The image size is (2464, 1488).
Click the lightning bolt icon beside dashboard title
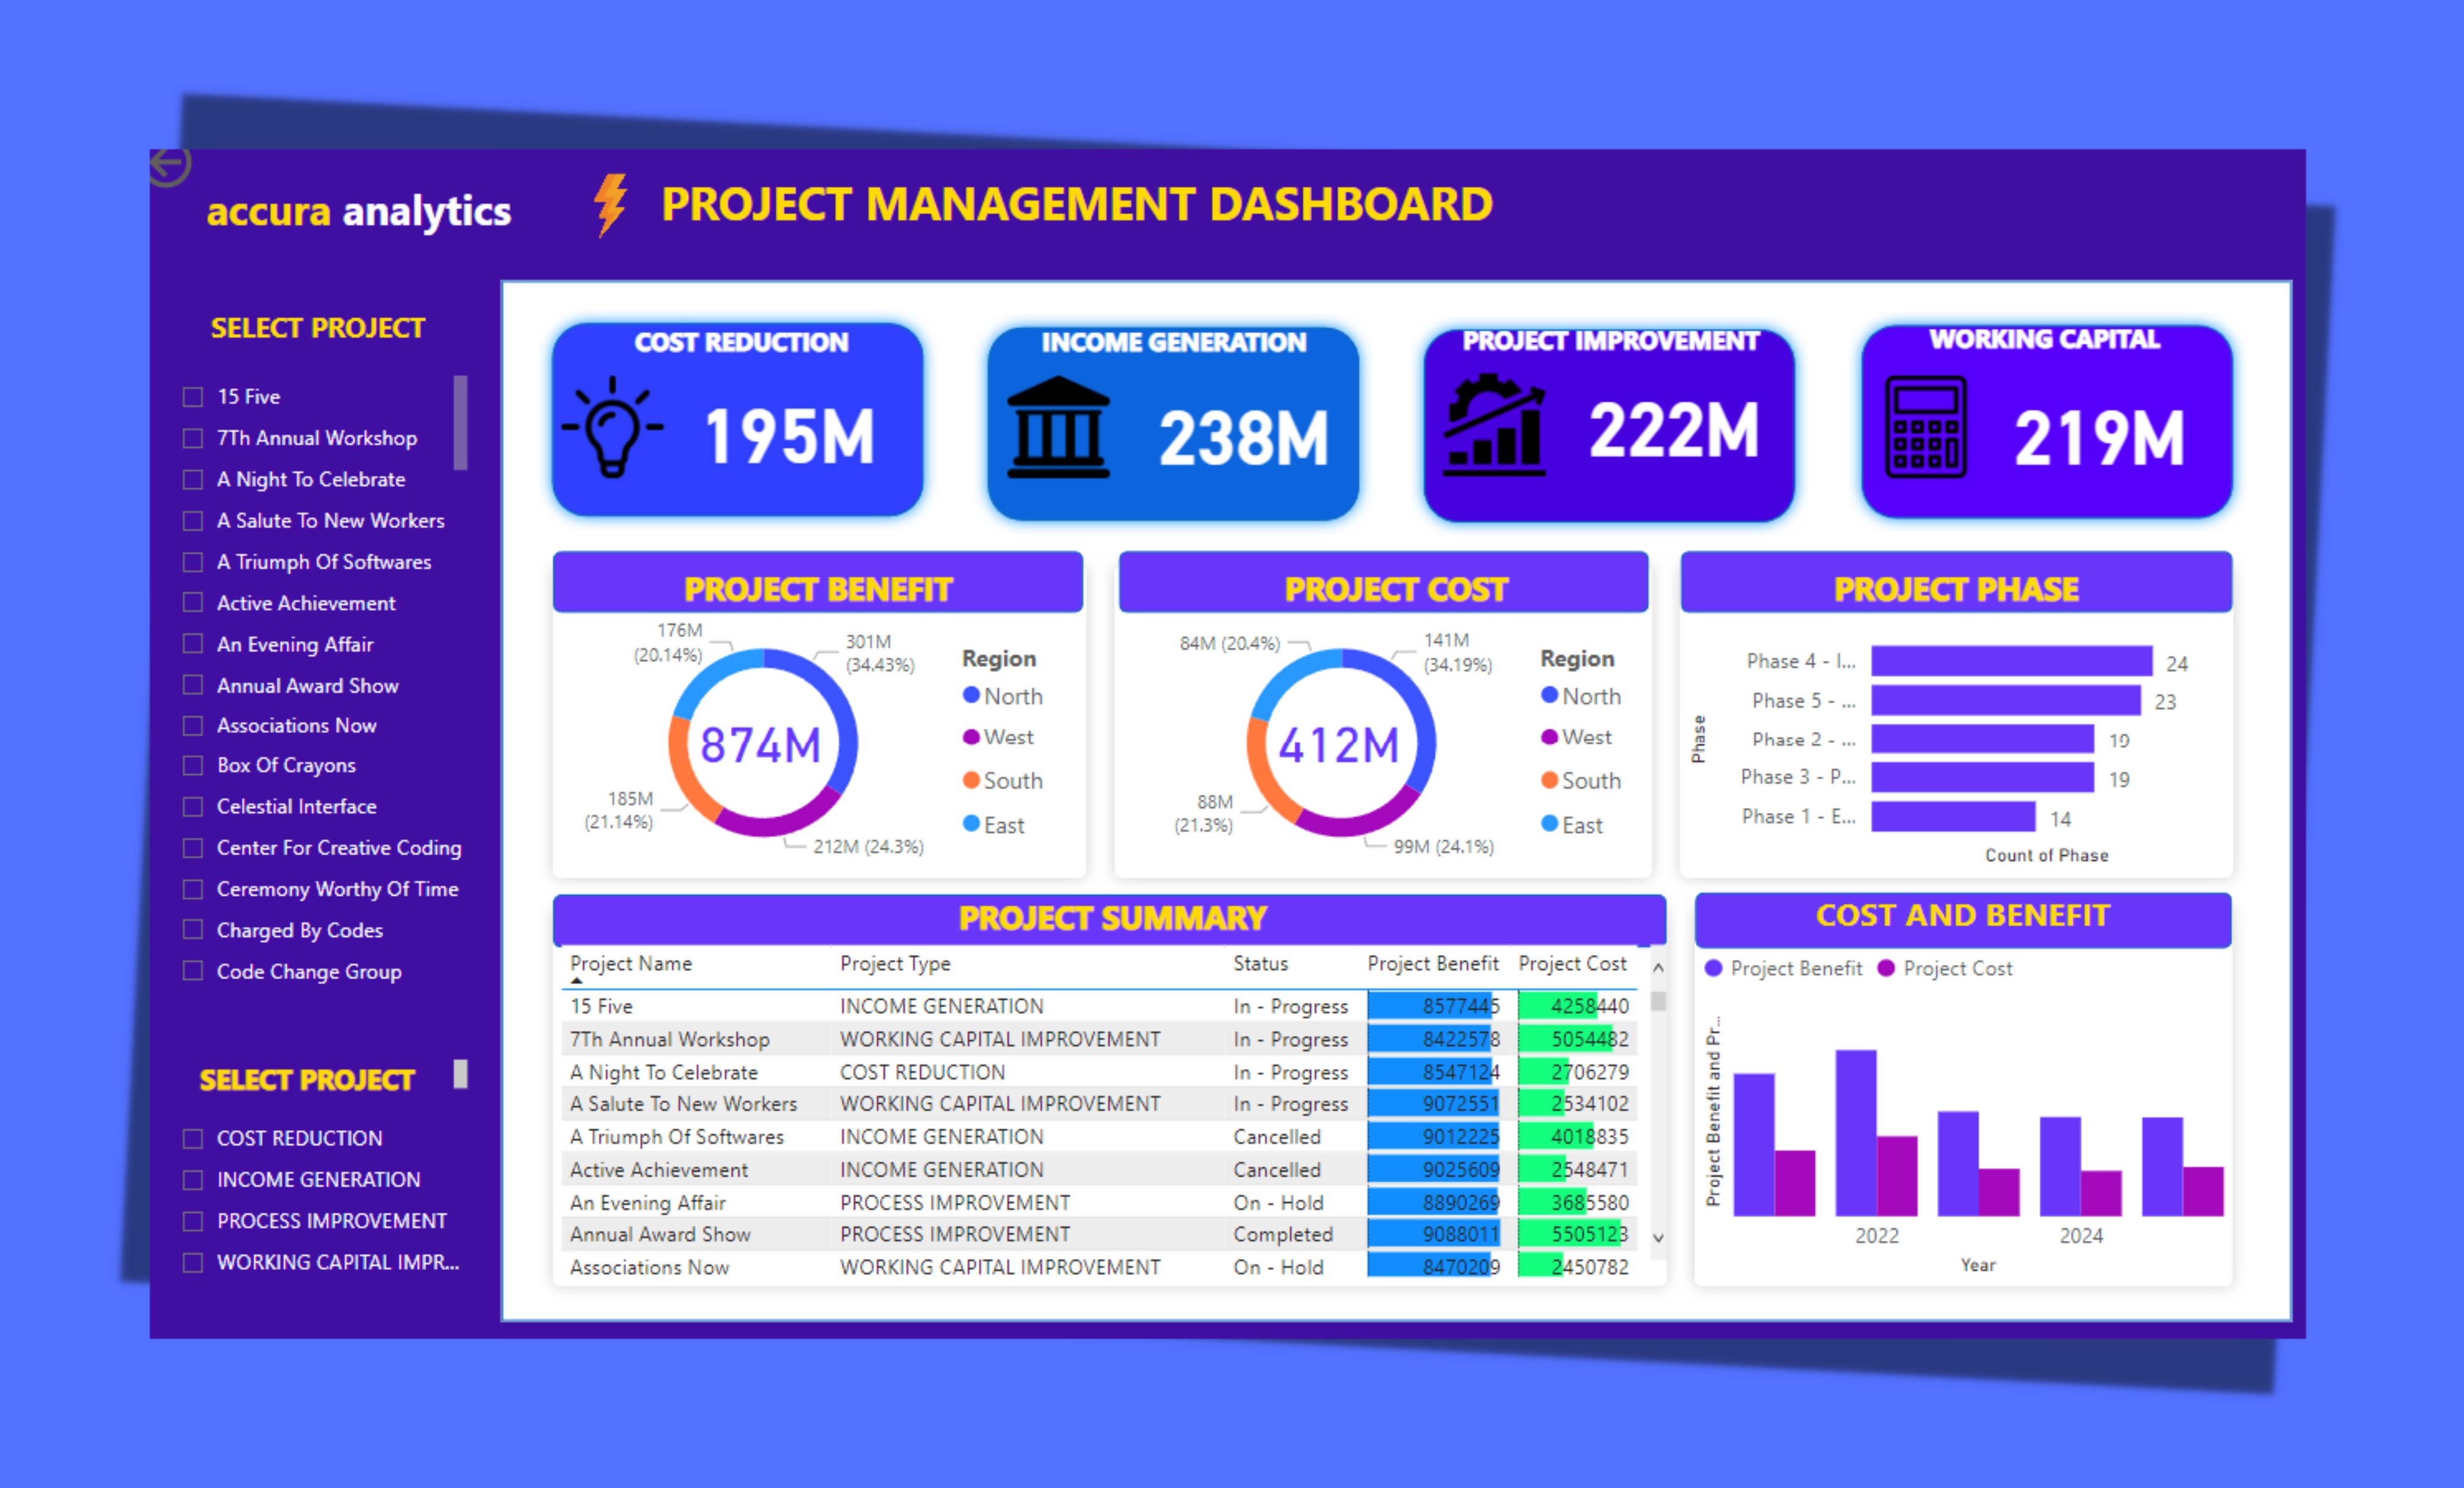click(x=610, y=205)
